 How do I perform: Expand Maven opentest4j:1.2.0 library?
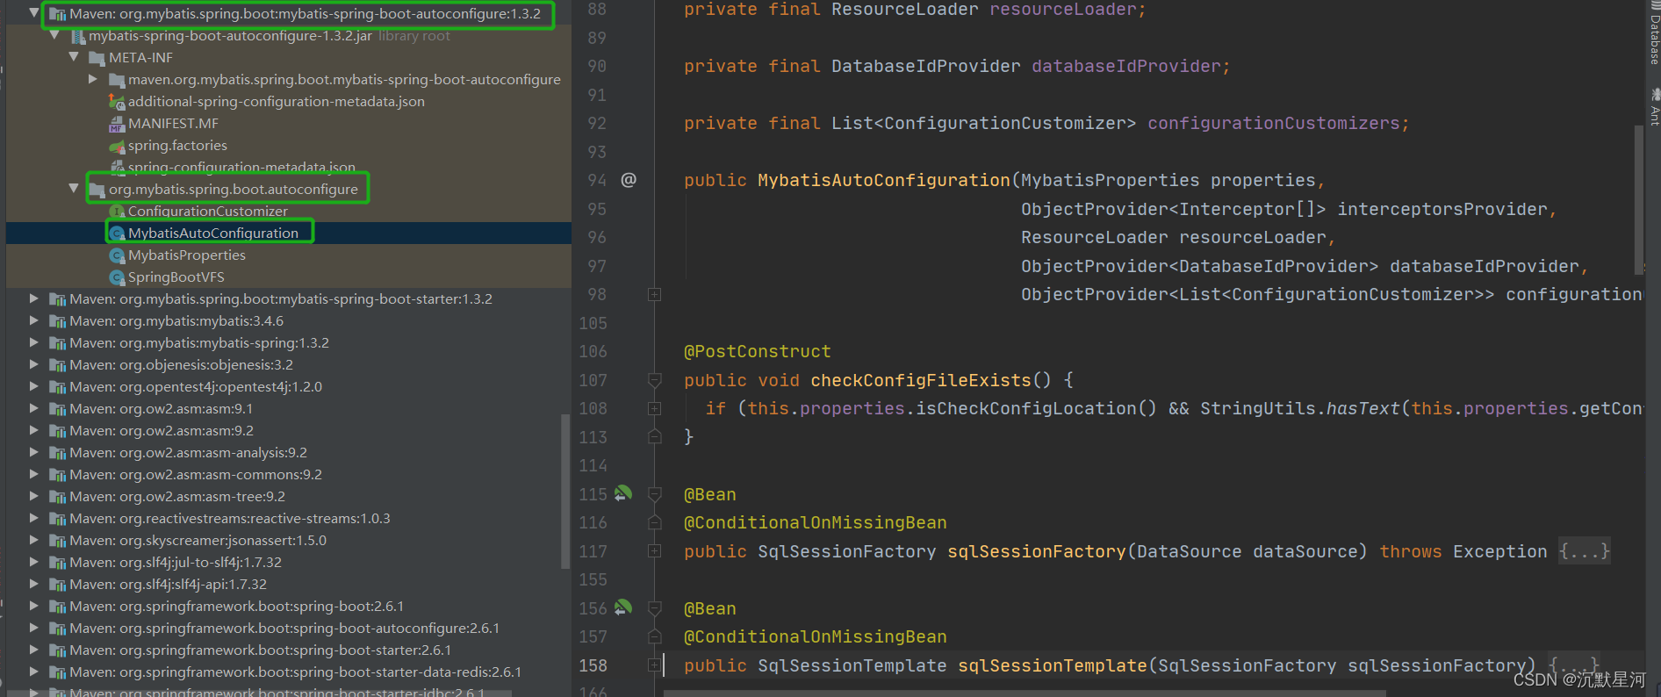tap(34, 386)
